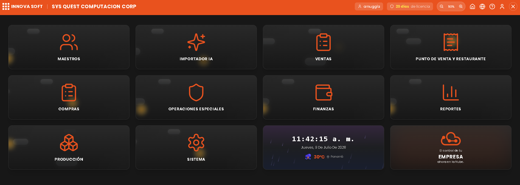Open the Ventas clipboard icon
Viewport: 520px width, 185px height.
pyautogui.click(x=323, y=42)
